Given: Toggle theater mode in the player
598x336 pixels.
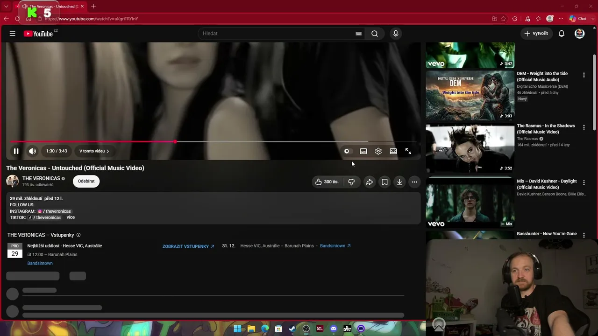Looking at the screenshot, I should 393,151.
